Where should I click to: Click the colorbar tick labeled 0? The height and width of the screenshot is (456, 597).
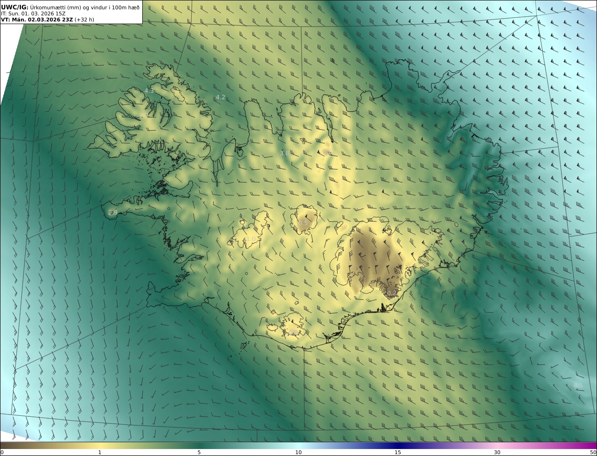click(2, 452)
